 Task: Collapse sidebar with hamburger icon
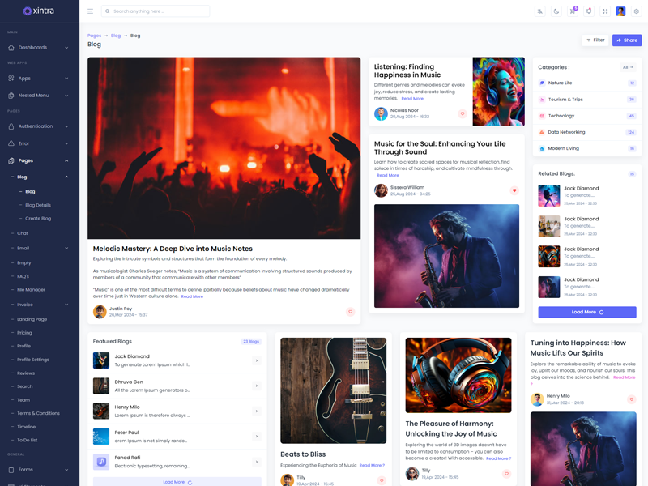coord(90,11)
